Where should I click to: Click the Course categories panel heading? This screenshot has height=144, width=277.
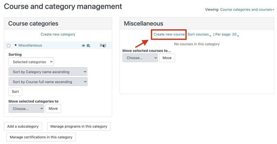33,24
